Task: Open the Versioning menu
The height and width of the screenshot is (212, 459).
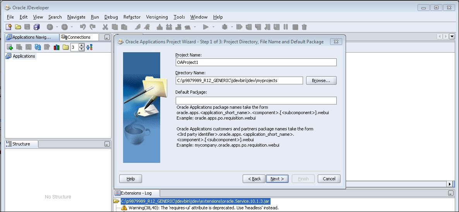Action: (157, 17)
